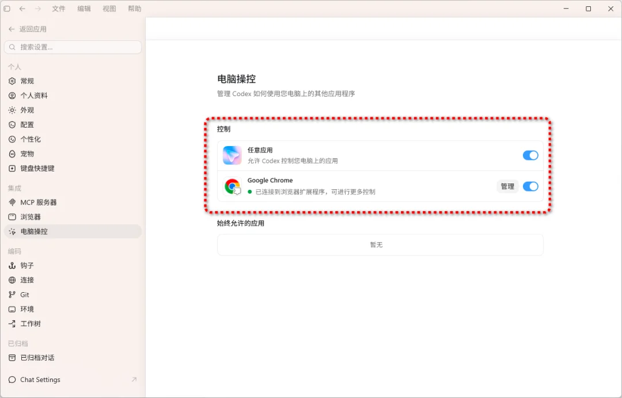The image size is (622, 398).
Task: Open MCP 服务器 settings label
Action: point(39,202)
